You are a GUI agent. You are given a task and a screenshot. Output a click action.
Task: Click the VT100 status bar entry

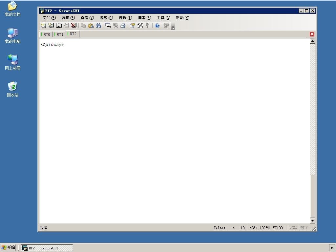(278, 228)
